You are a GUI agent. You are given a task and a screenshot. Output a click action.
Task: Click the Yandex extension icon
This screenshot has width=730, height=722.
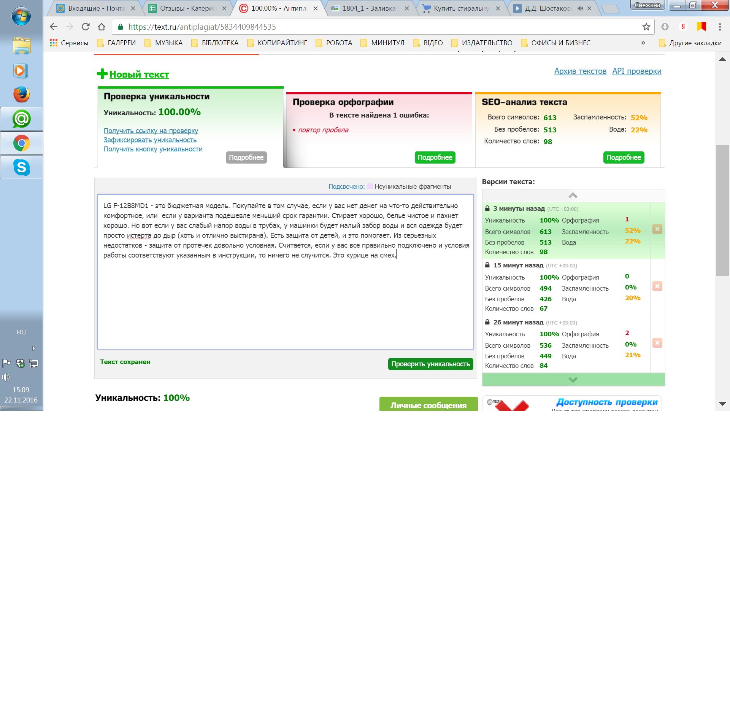[683, 27]
